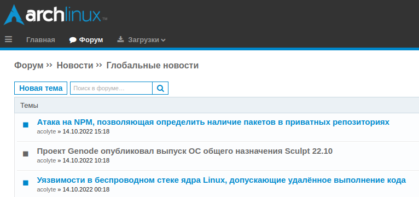
Task: Click the date 14.10.2022 10:18
Action: pos(86,160)
